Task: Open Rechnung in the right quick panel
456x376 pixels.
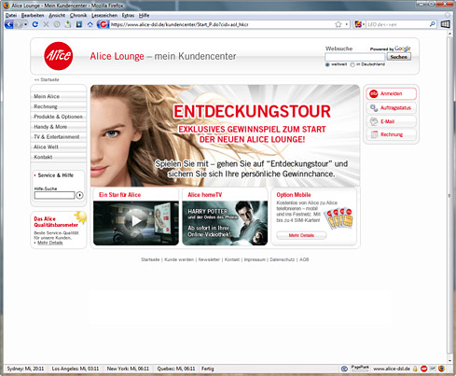Action: (391, 134)
